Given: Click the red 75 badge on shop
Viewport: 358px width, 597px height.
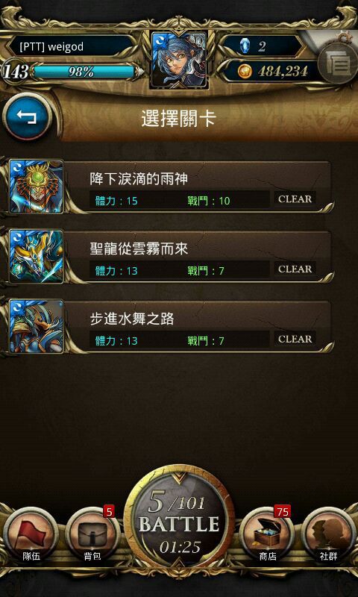Looking at the screenshot, I should coord(282,512).
